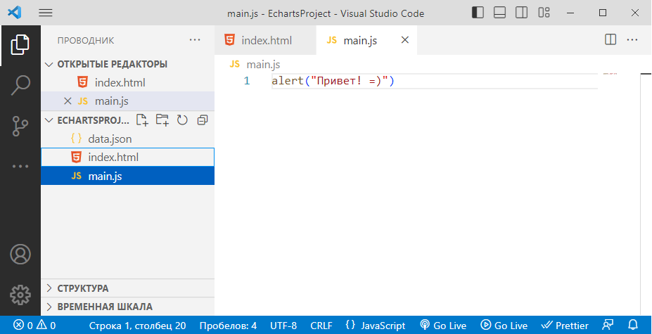The height and width of the screenshot is (334, 652).
Task: Click Prettier in the status bar
Action: point(565,326)
